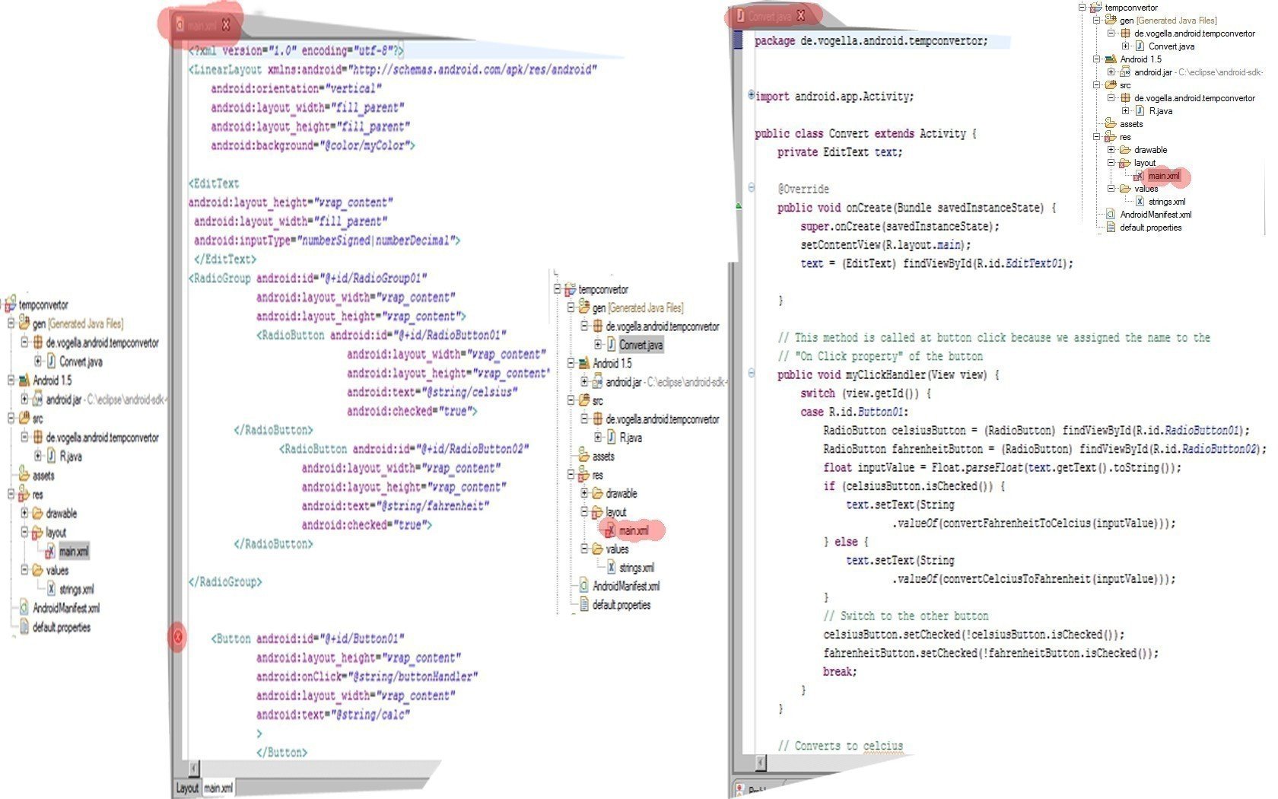The height and width of the screenshot is (799, 1278).
Task: Expand drawable folder in leftmost tree
Action: (x=25, y=513)
